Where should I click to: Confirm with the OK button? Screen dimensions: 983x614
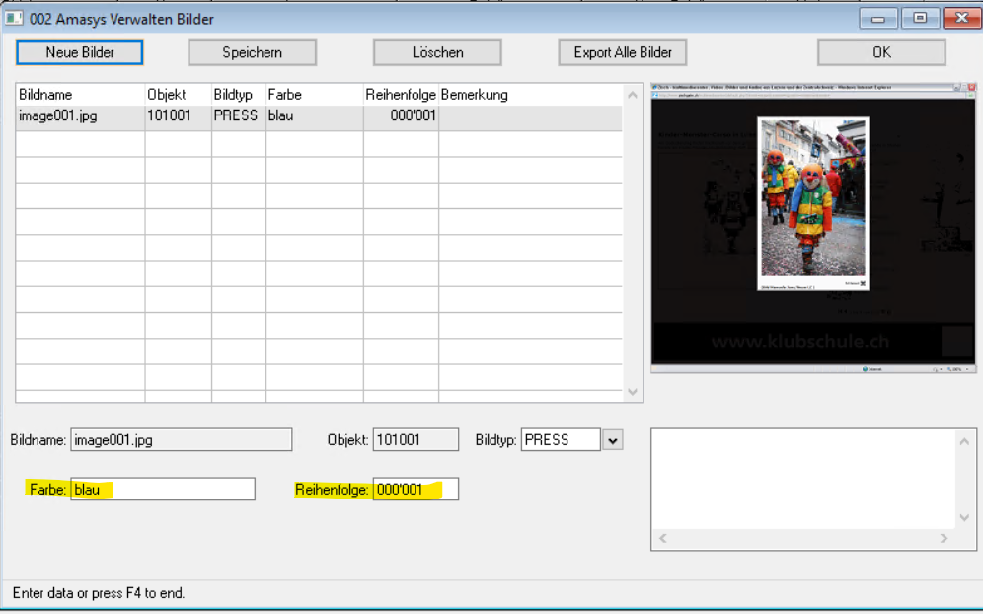click(x=880, y=52)
